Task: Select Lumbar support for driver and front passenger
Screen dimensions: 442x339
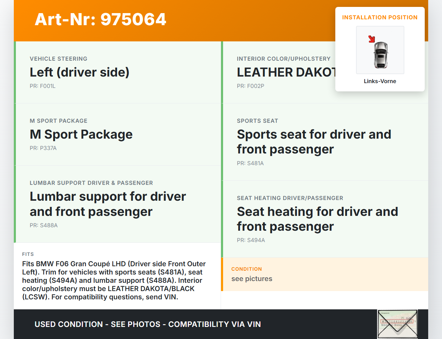Action: [108, 204]
